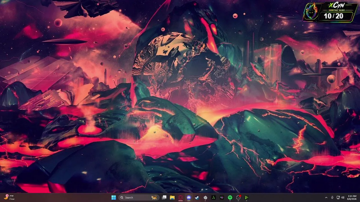Open the green arrow app icon
This screenshot has height=202, width=360.
pos(247,198)
